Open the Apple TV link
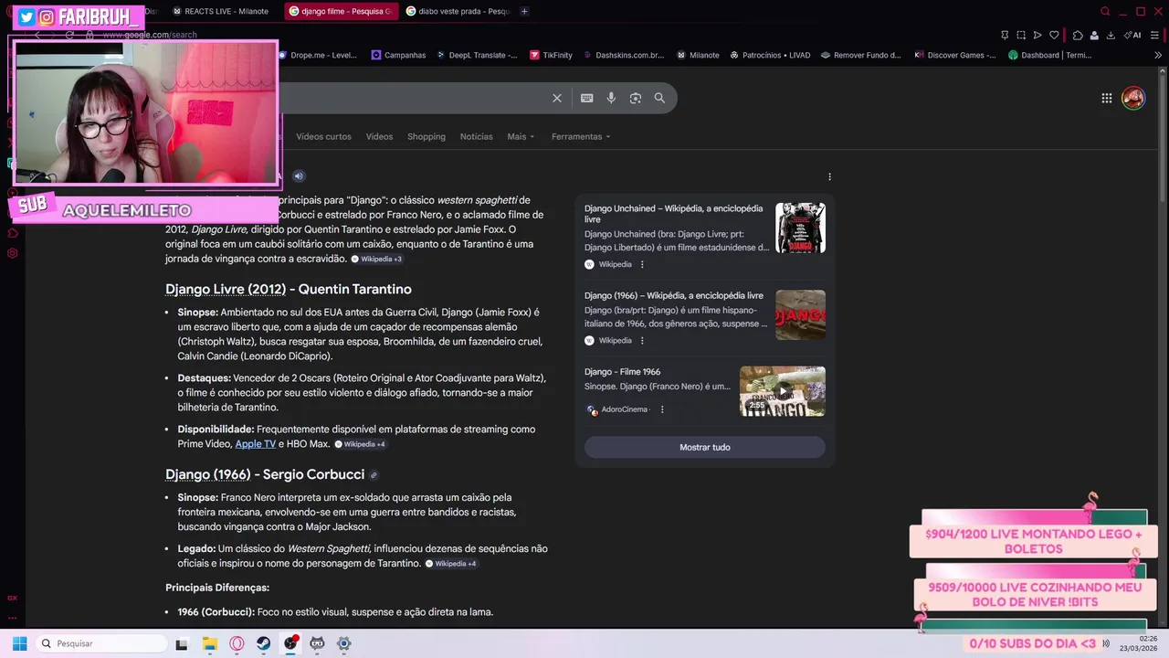The image size is (1169, 658). click(x=255, y=444)
